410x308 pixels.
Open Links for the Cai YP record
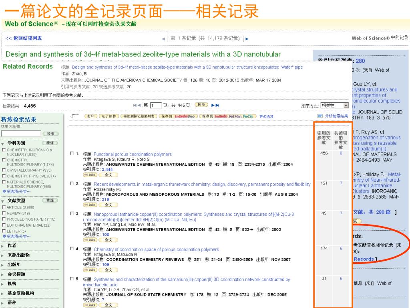(x=90, y=305)
